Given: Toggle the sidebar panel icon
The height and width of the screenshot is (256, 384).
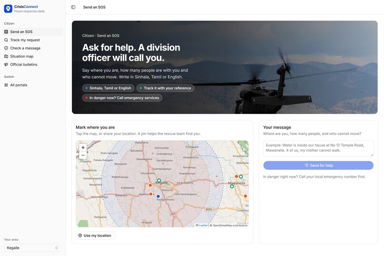Looking at the screenshot, I should pyautogui.click(x=73, y=7).
